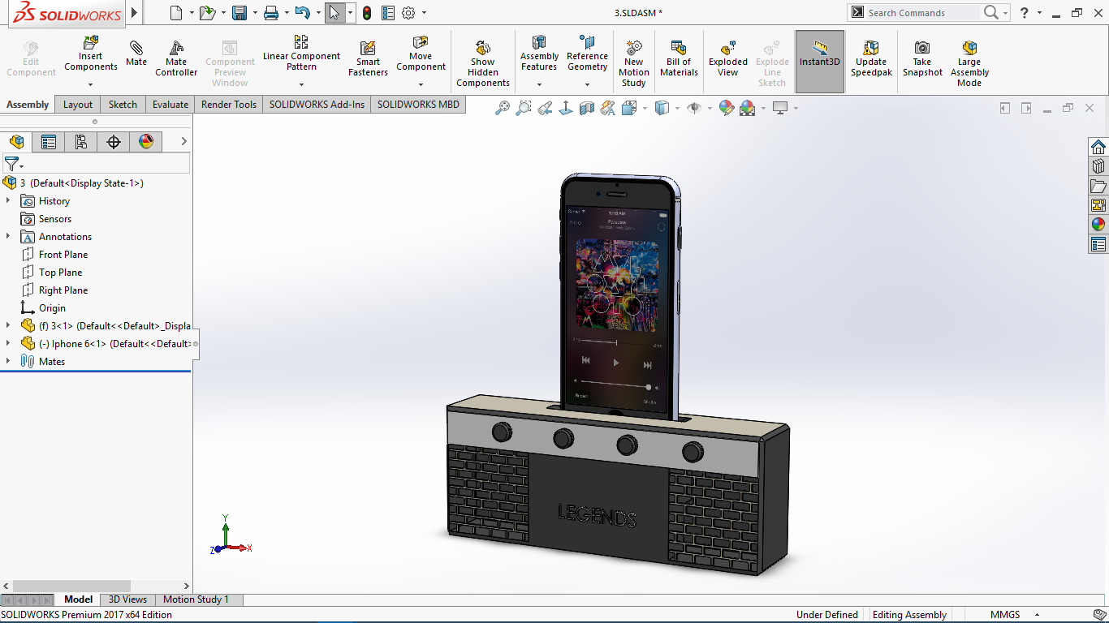Open Assembly Features
Viewport: 1109px width, 623px height.
[539, 54]
